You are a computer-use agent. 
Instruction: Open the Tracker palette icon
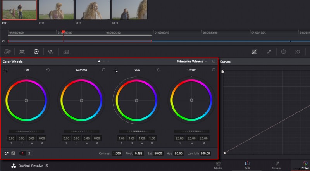(298, 52)
